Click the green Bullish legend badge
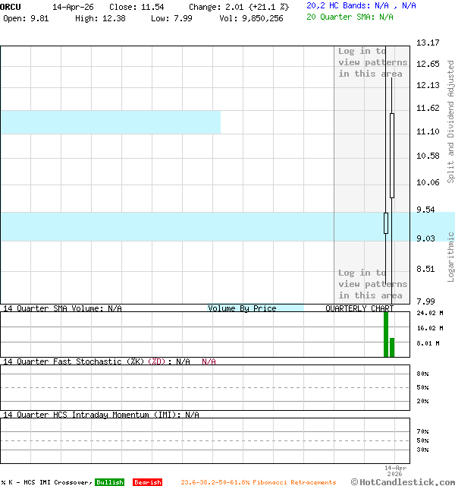This screenshot has width=455, height=486. [x=109, y=482]
